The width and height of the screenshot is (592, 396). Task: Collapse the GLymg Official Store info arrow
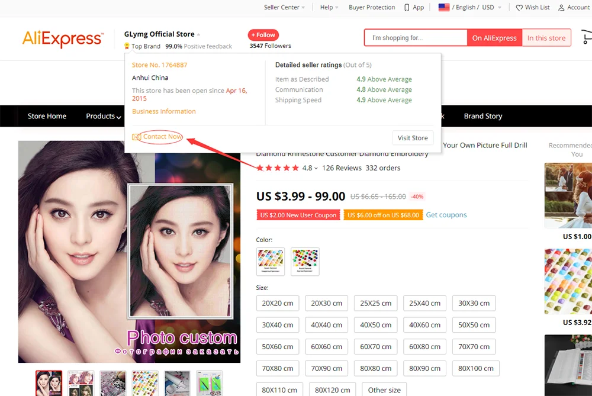click(x=198, y=34)
